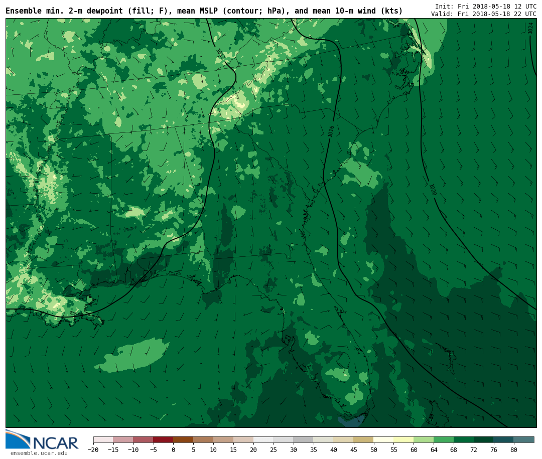Screen dimensions: 542x459
Task: Click the NCAR logo
Action: pyautogui.click(x=42, y=440)
